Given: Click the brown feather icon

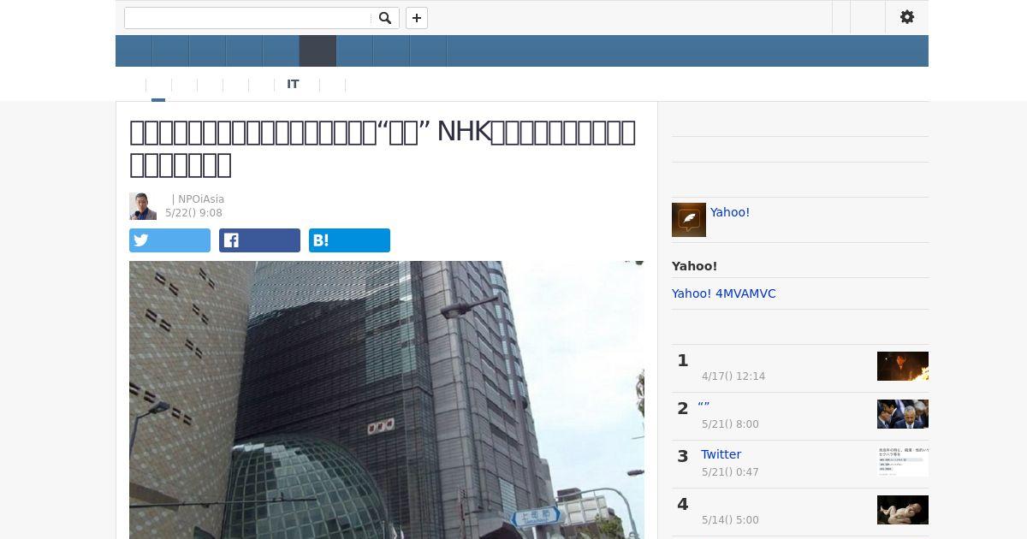Looking at the screenshot, I should (689, 220).
